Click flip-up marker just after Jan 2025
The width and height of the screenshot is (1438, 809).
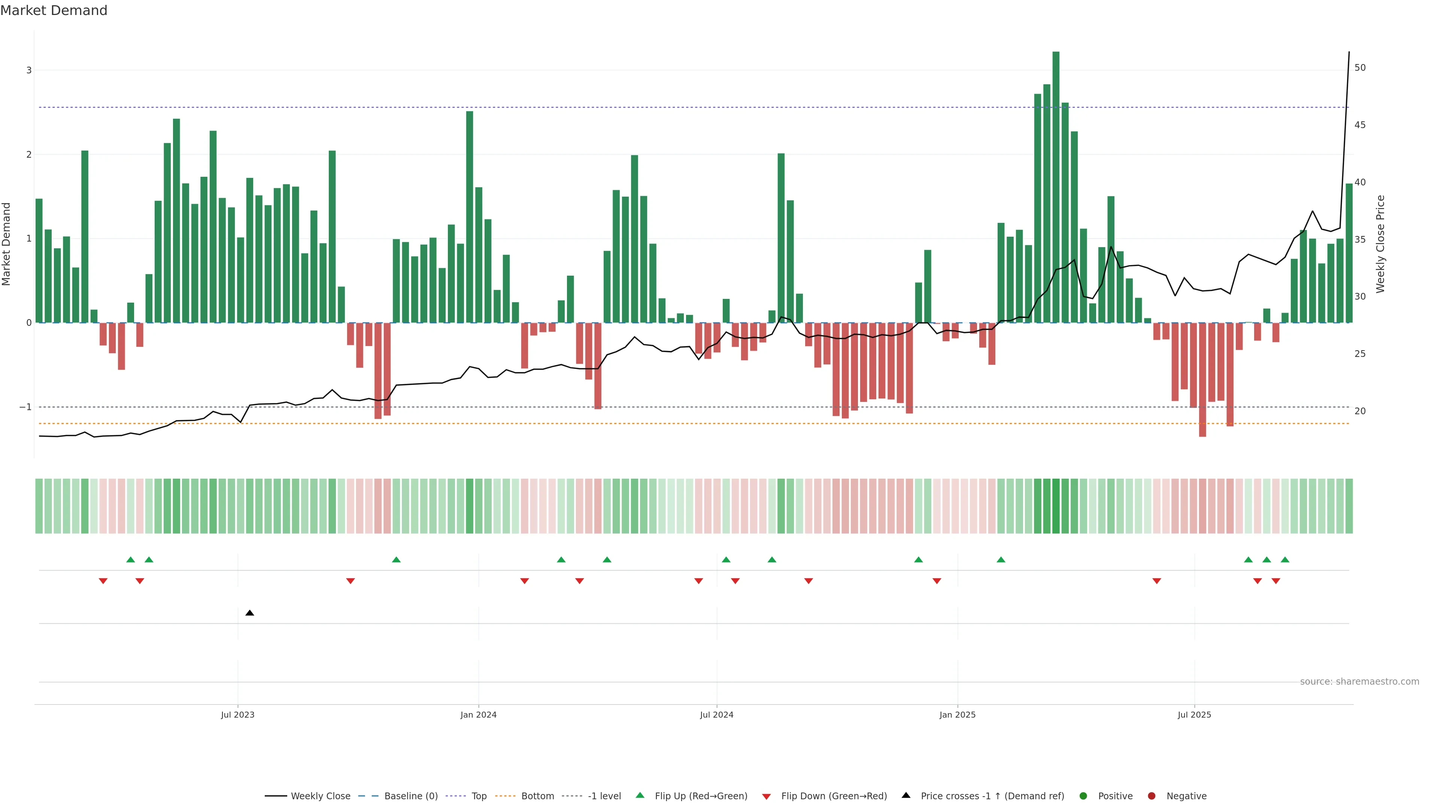tap(1001, 560)
